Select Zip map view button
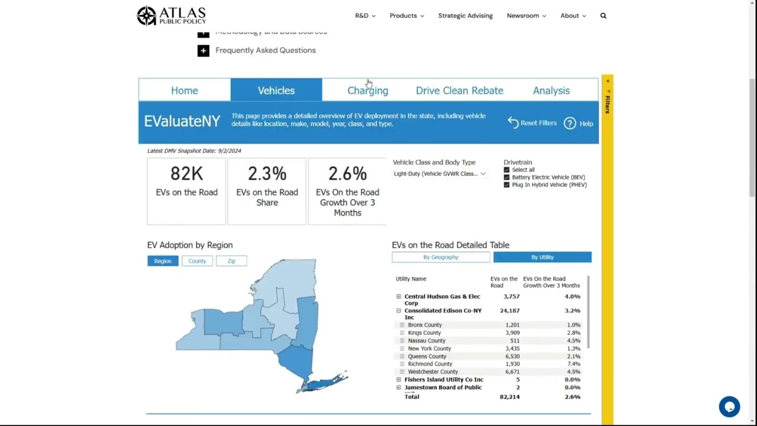757x426 pixels. 231,261
